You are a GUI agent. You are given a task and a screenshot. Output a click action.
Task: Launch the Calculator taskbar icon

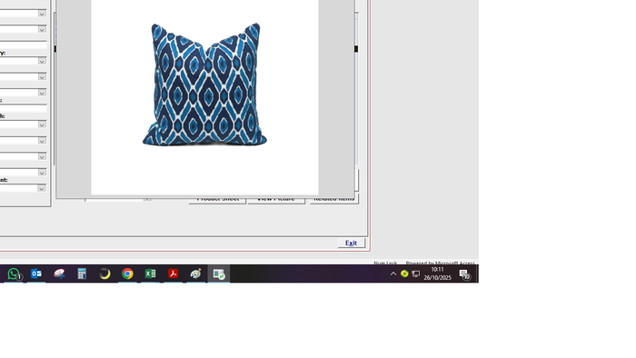coord(82,274)
